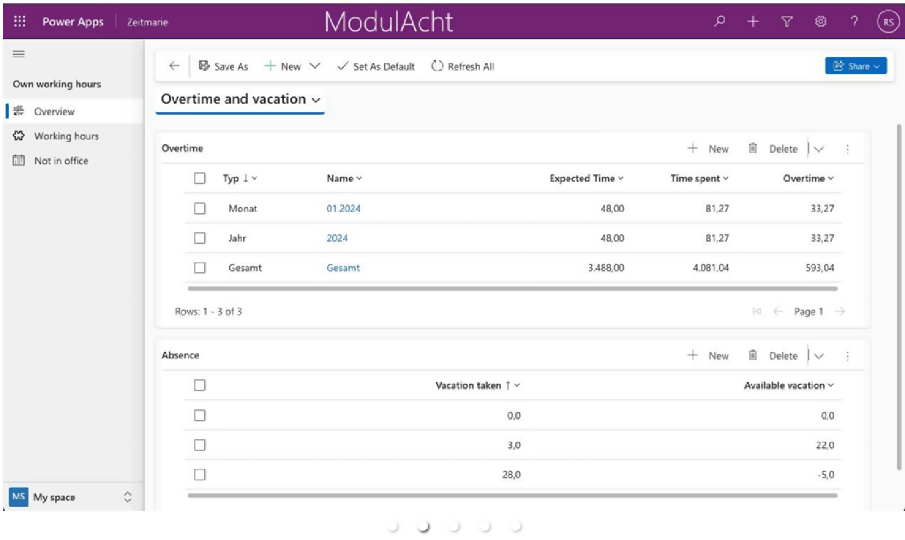Click the RS user account avatar
This screenshot has width=905, height=540.
887,22
